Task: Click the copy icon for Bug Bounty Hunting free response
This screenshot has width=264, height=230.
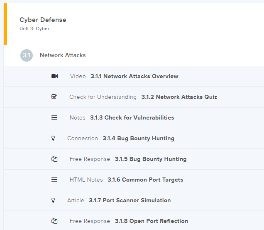Action: click(54, 159)
